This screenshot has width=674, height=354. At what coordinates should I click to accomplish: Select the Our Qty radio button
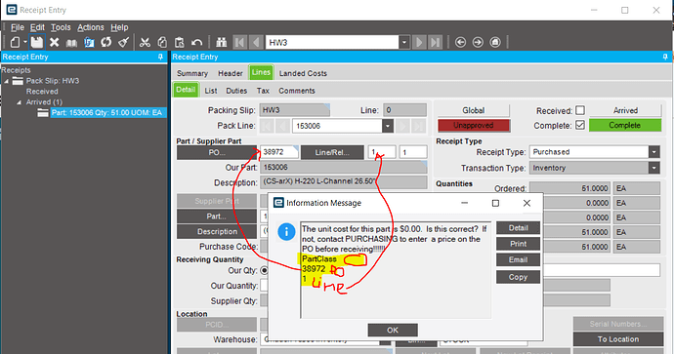pos(265,270)
